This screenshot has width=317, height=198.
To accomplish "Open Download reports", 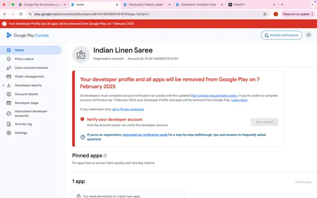I will point(28,85).
